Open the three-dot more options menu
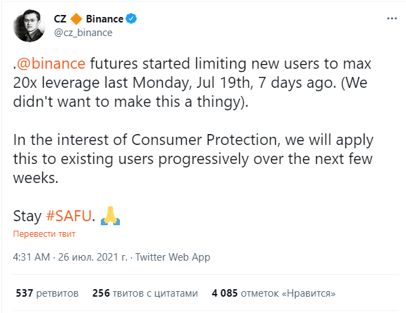This screenshot has width=406, height=313. pyautogui.click(x=392, y=18)
